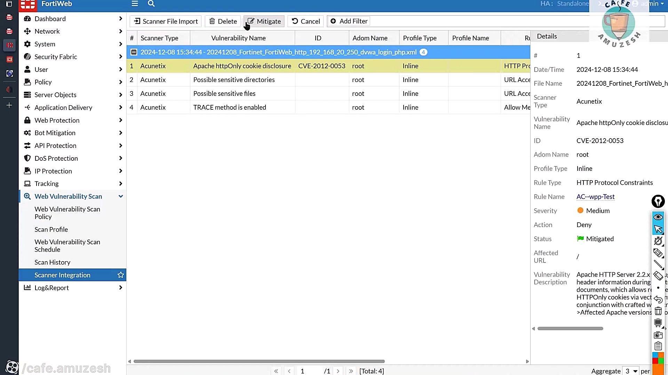
Task: Switch to the first PDF tab icon
Action: 9,17
